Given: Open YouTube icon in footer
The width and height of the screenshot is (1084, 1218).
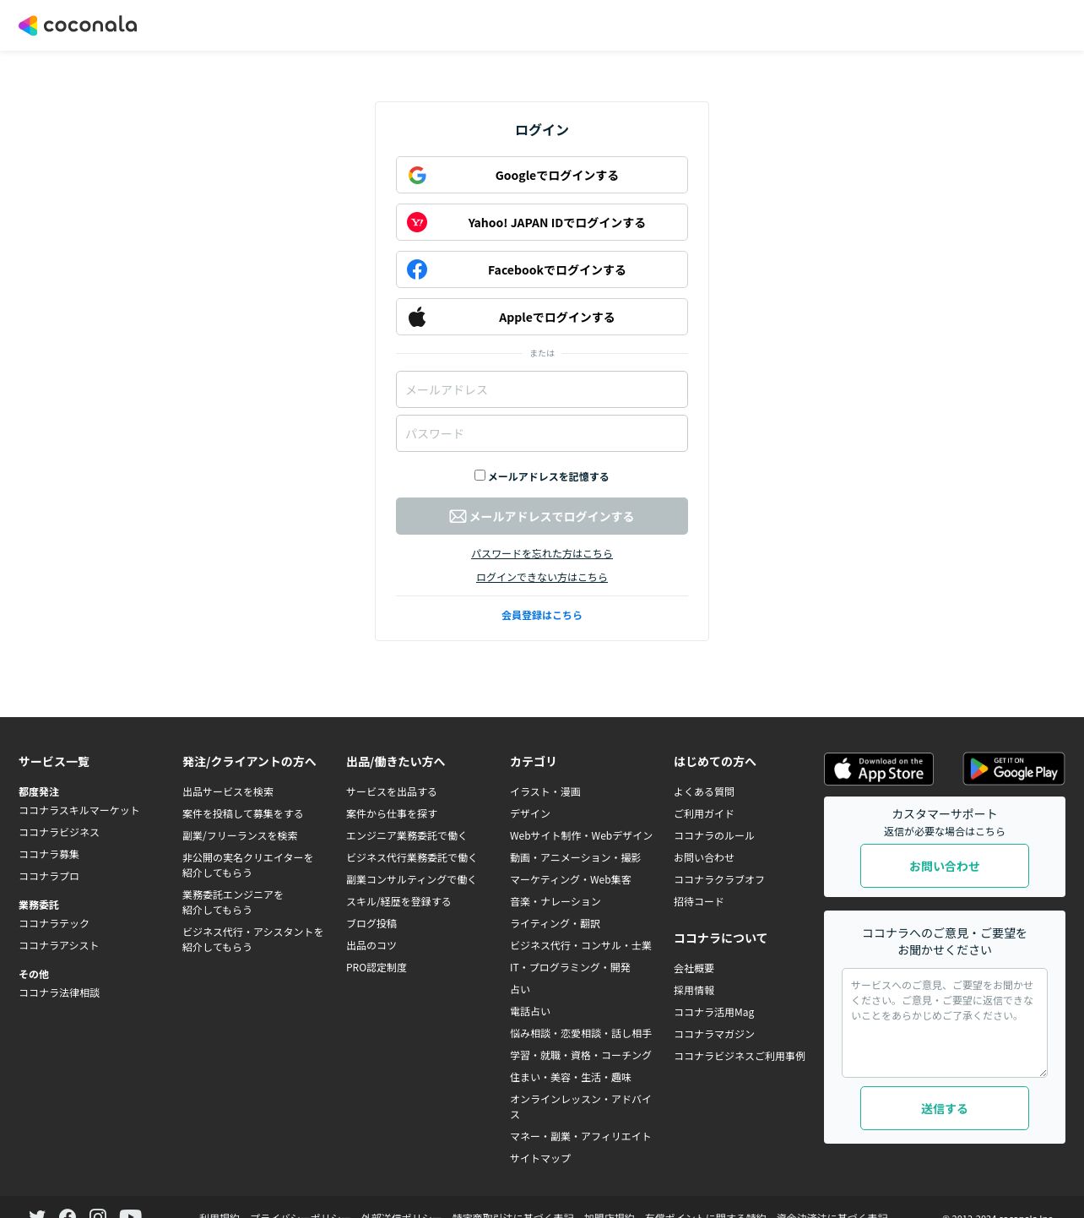Looking at the screenshot, I should pos(131,1214).
